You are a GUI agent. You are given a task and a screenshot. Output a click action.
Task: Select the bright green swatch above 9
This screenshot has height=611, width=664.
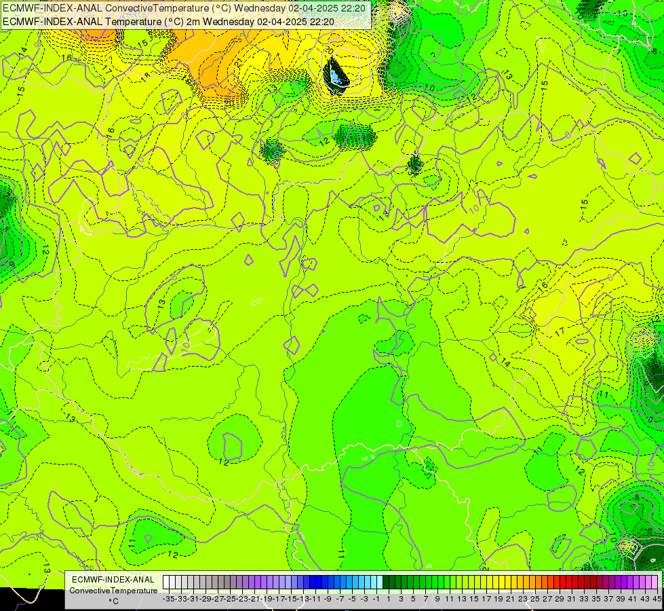pos(435,582)
